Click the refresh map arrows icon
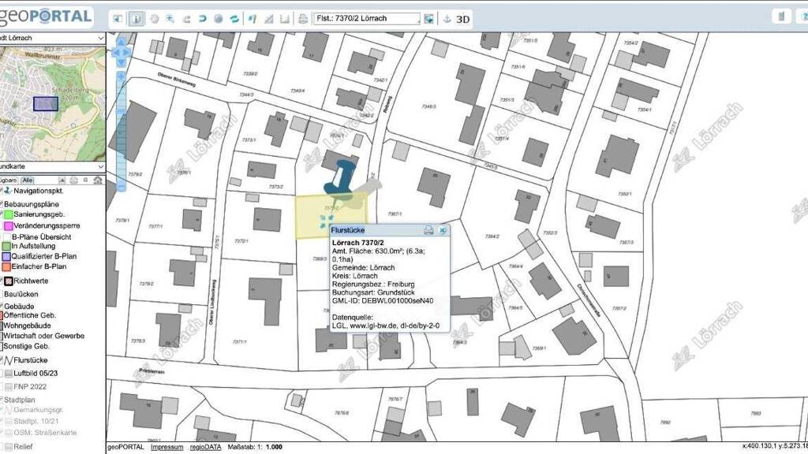Viewport: 808px width, 454px height. pyautogui.click(x=234, y=18)
